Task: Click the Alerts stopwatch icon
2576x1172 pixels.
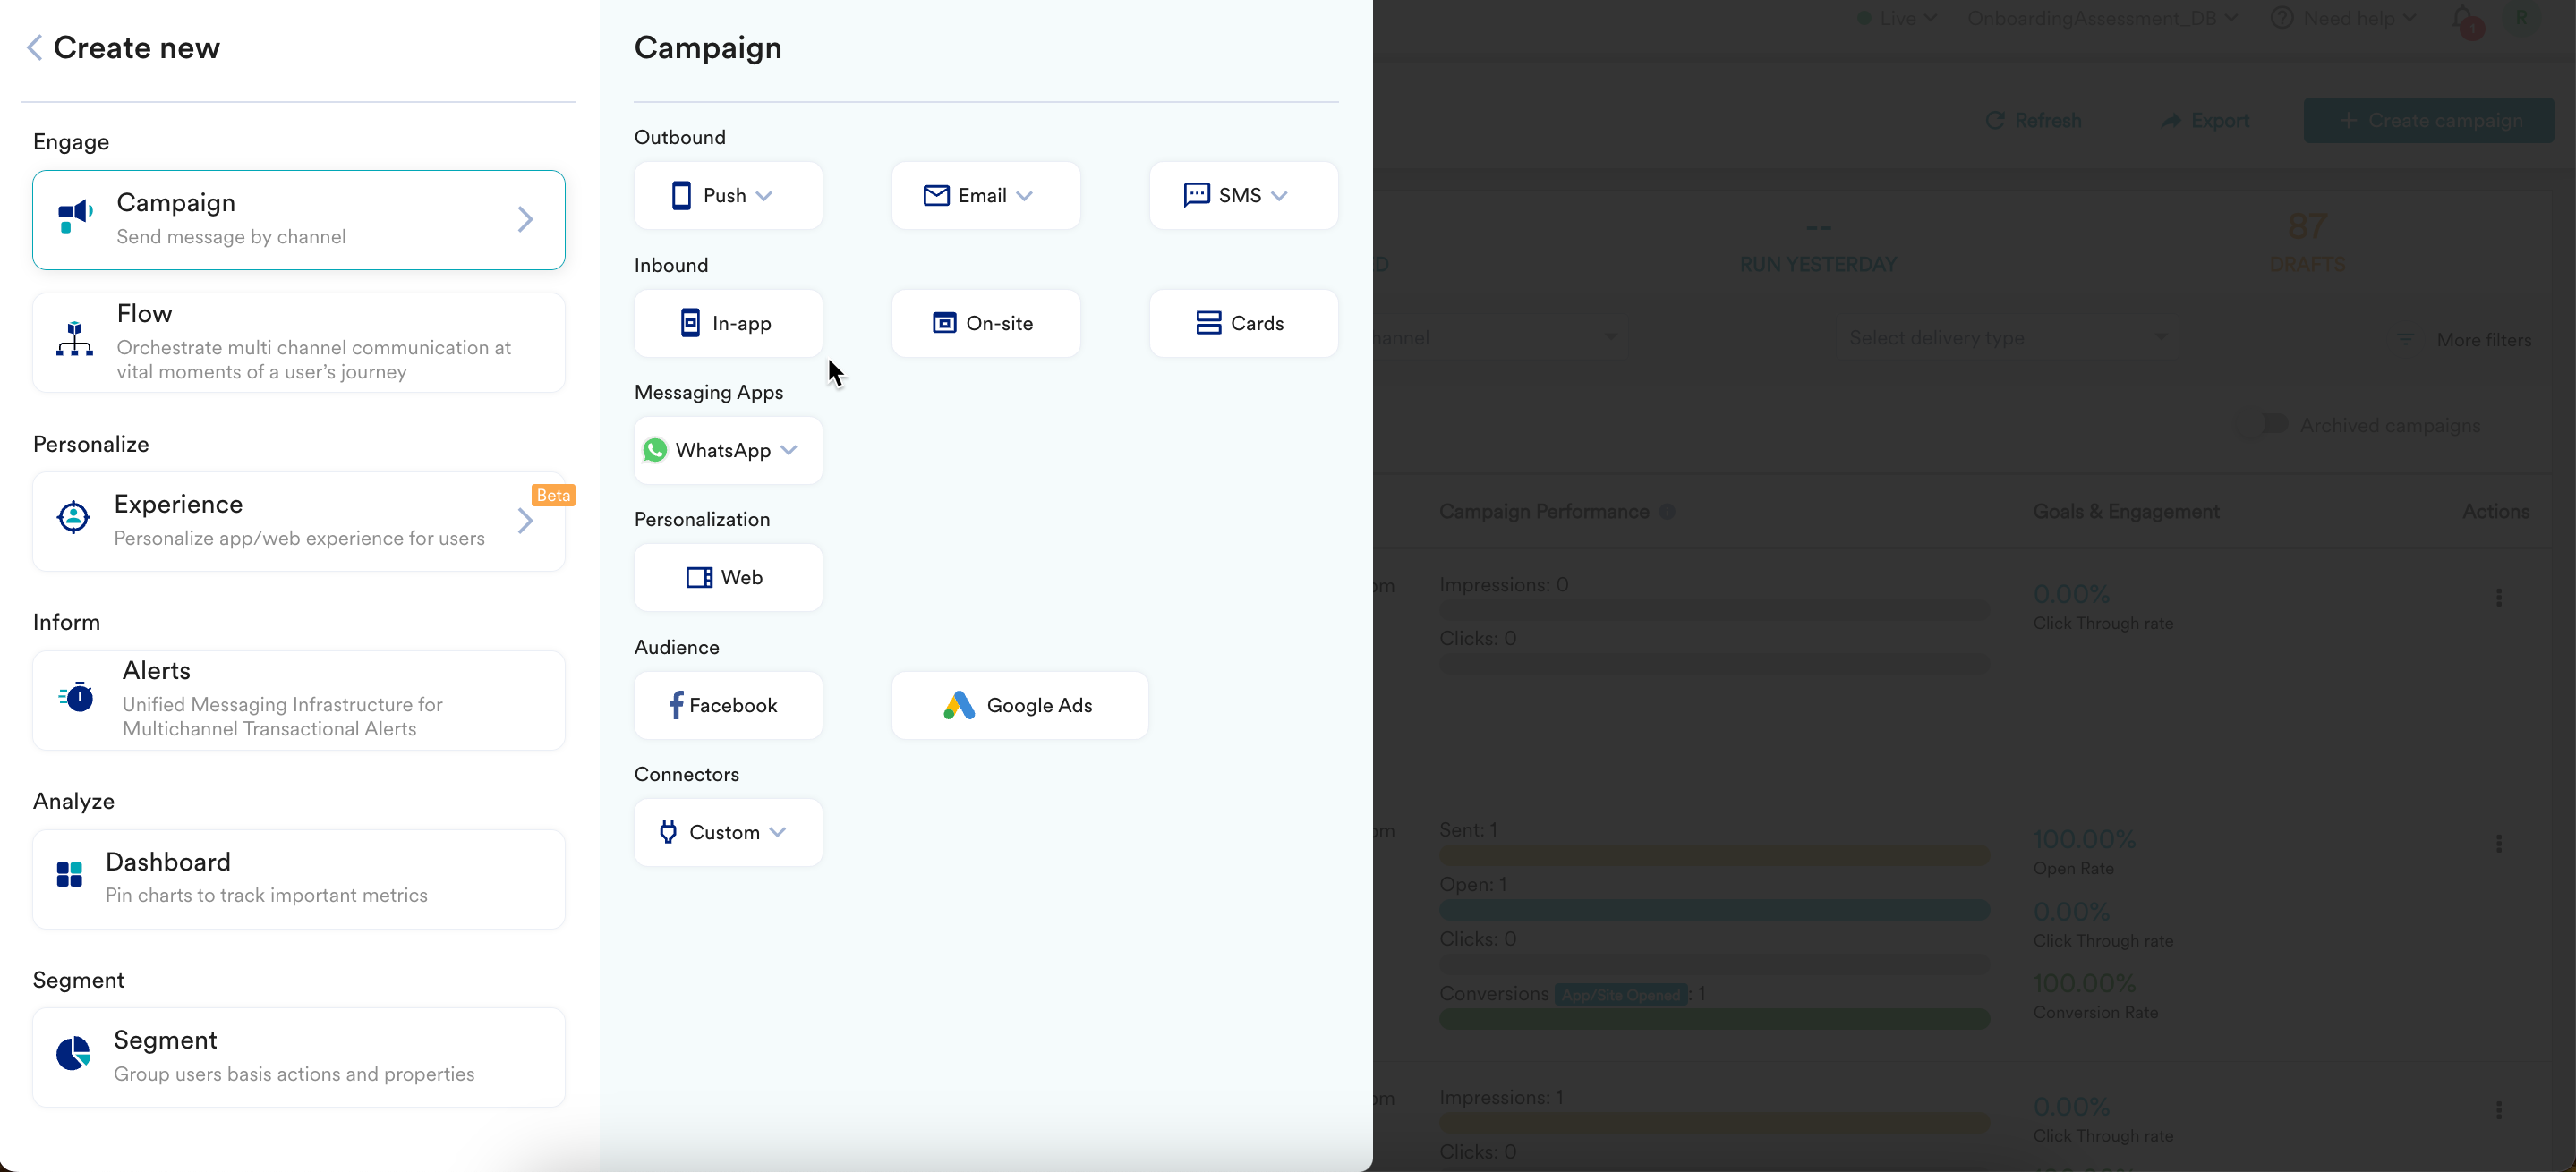Action: (x=77, y=696)
